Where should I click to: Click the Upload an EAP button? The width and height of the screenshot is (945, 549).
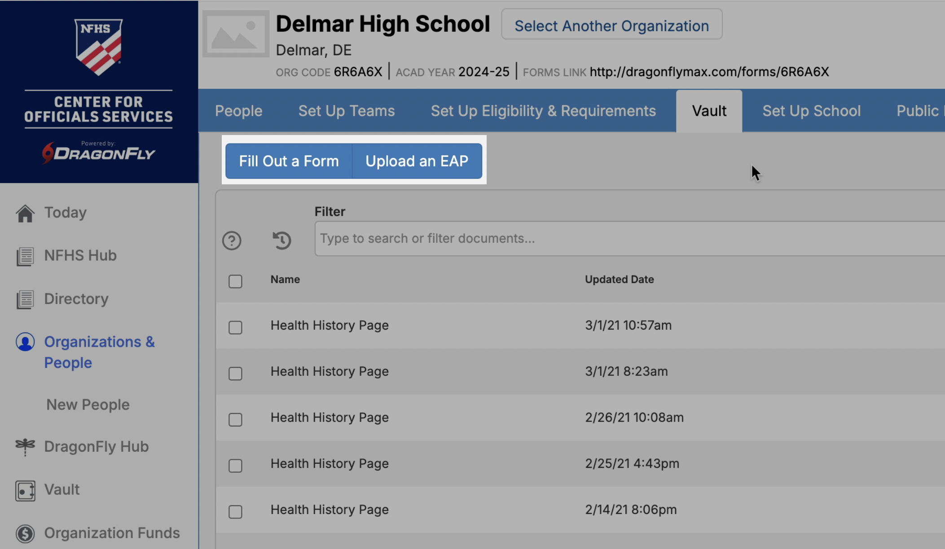pyautogui.click(x=417, y=161)
